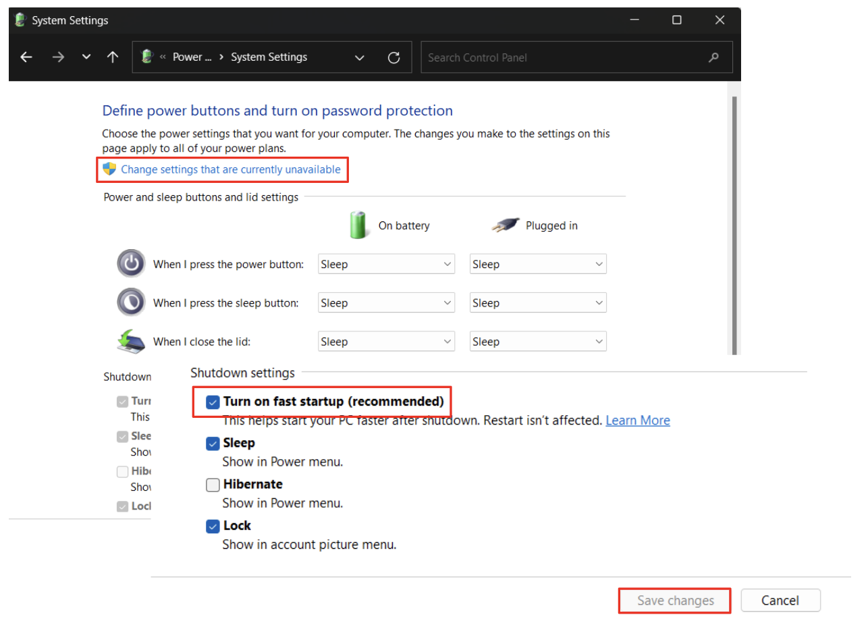Disable Turn on fast startup

coord(213,402)
